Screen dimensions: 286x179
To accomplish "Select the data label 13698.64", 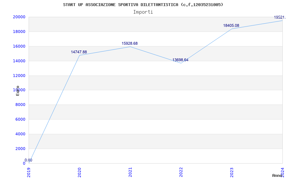I will pyautogui.click(x=181, y=60).
